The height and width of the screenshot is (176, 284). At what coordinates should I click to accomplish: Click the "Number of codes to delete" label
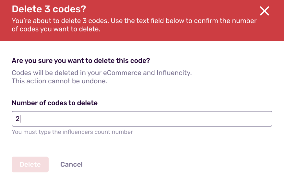54,103
